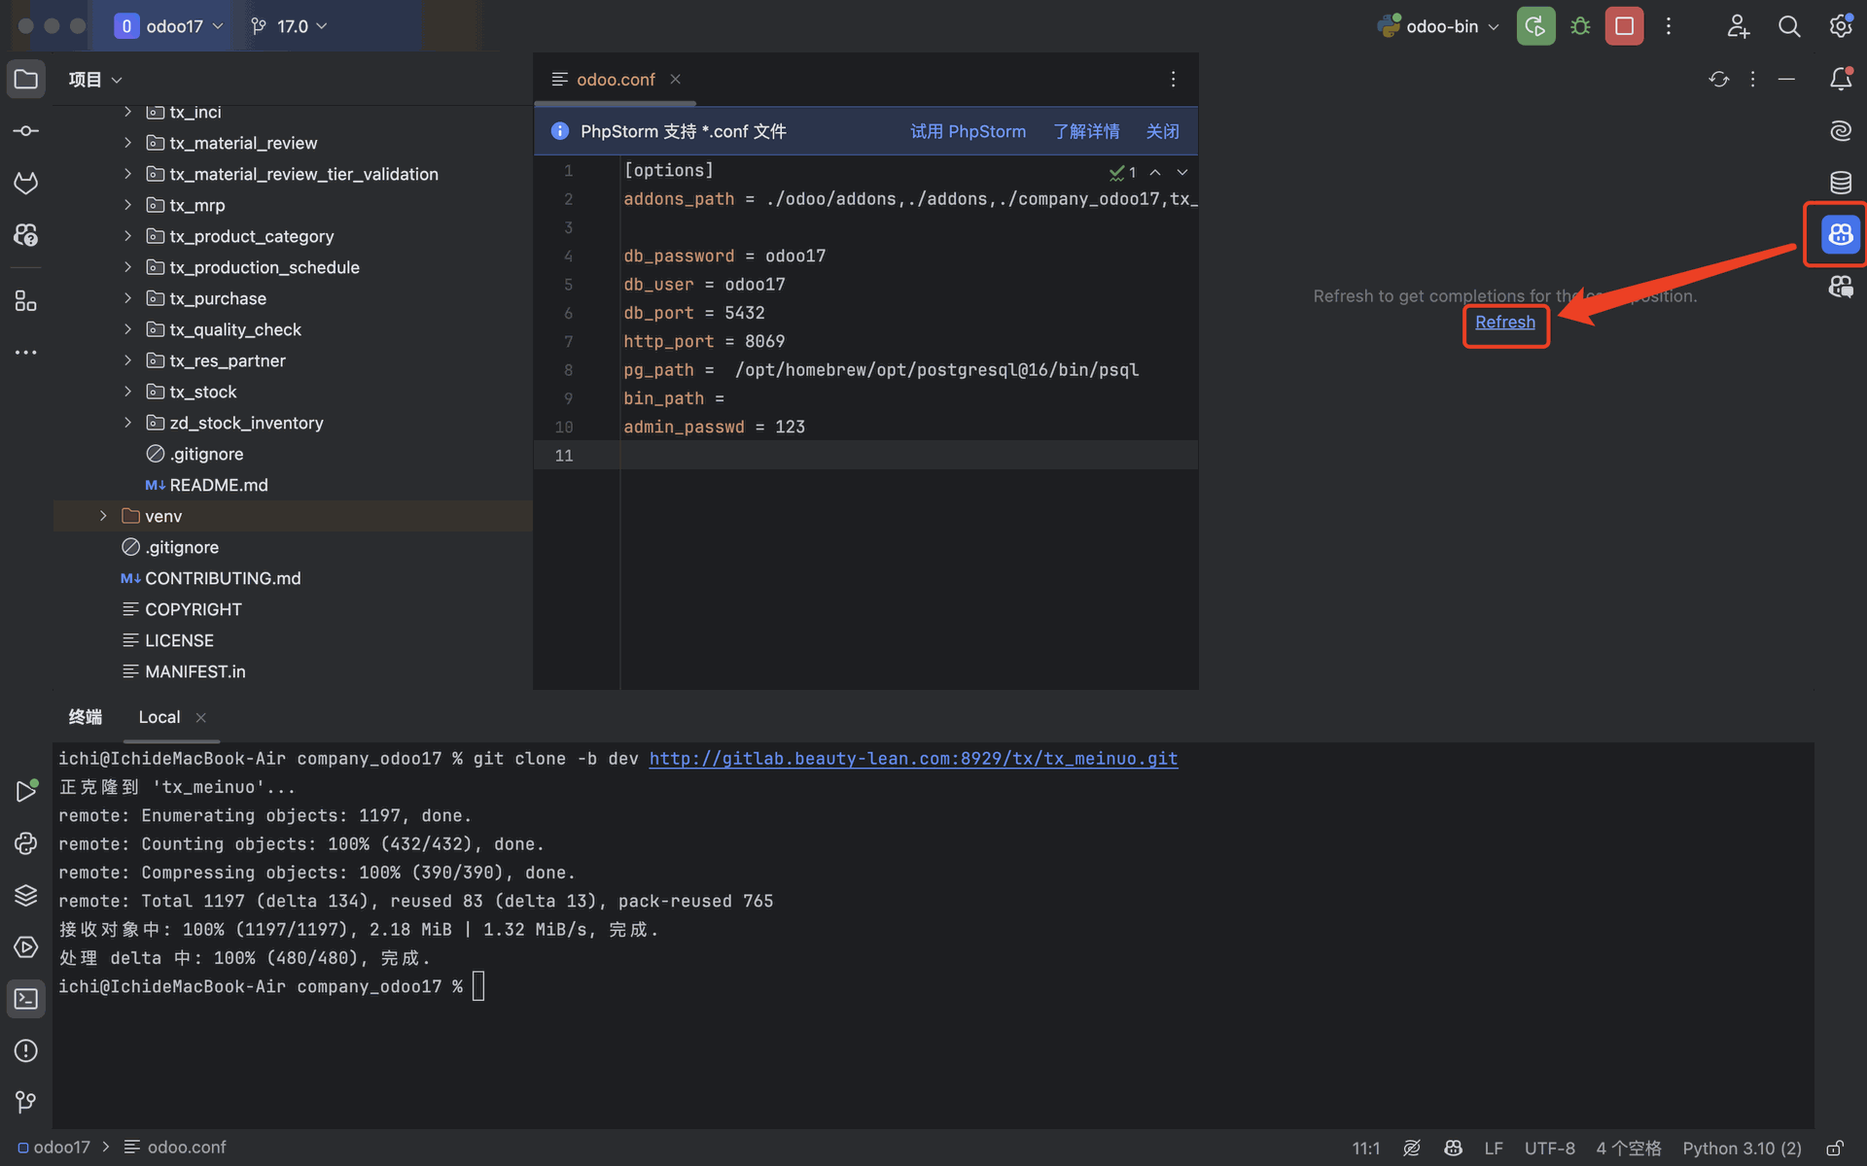1867x1166 pixels.
Task: Hide the Copilot tool window
Action: [1786, 79]
